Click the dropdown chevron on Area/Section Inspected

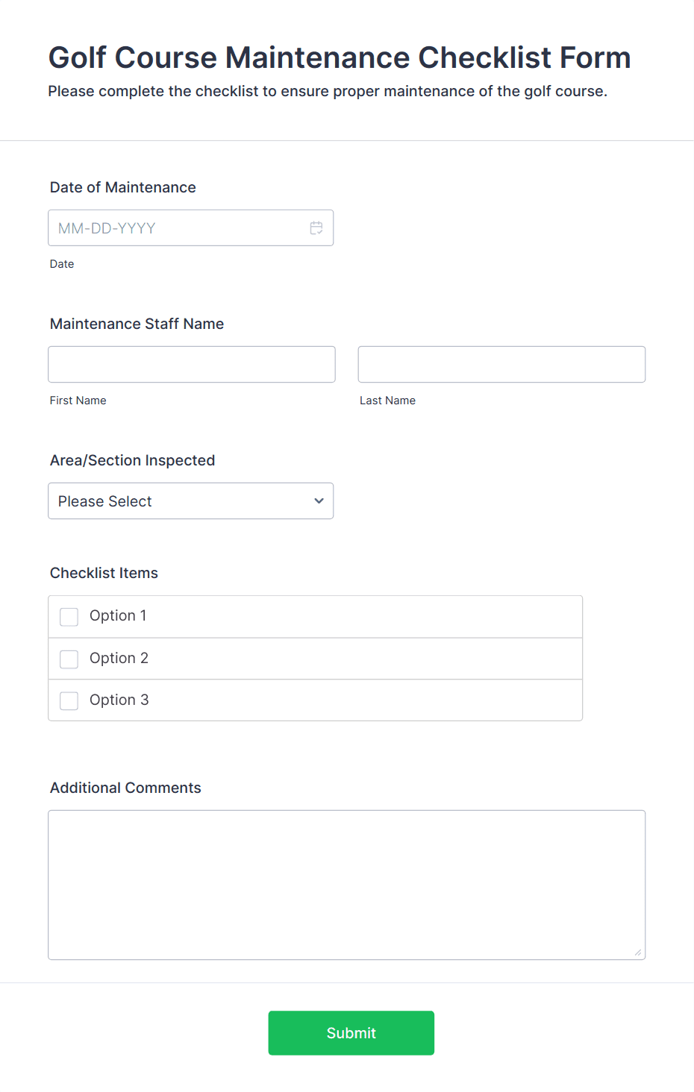[318, 501]
